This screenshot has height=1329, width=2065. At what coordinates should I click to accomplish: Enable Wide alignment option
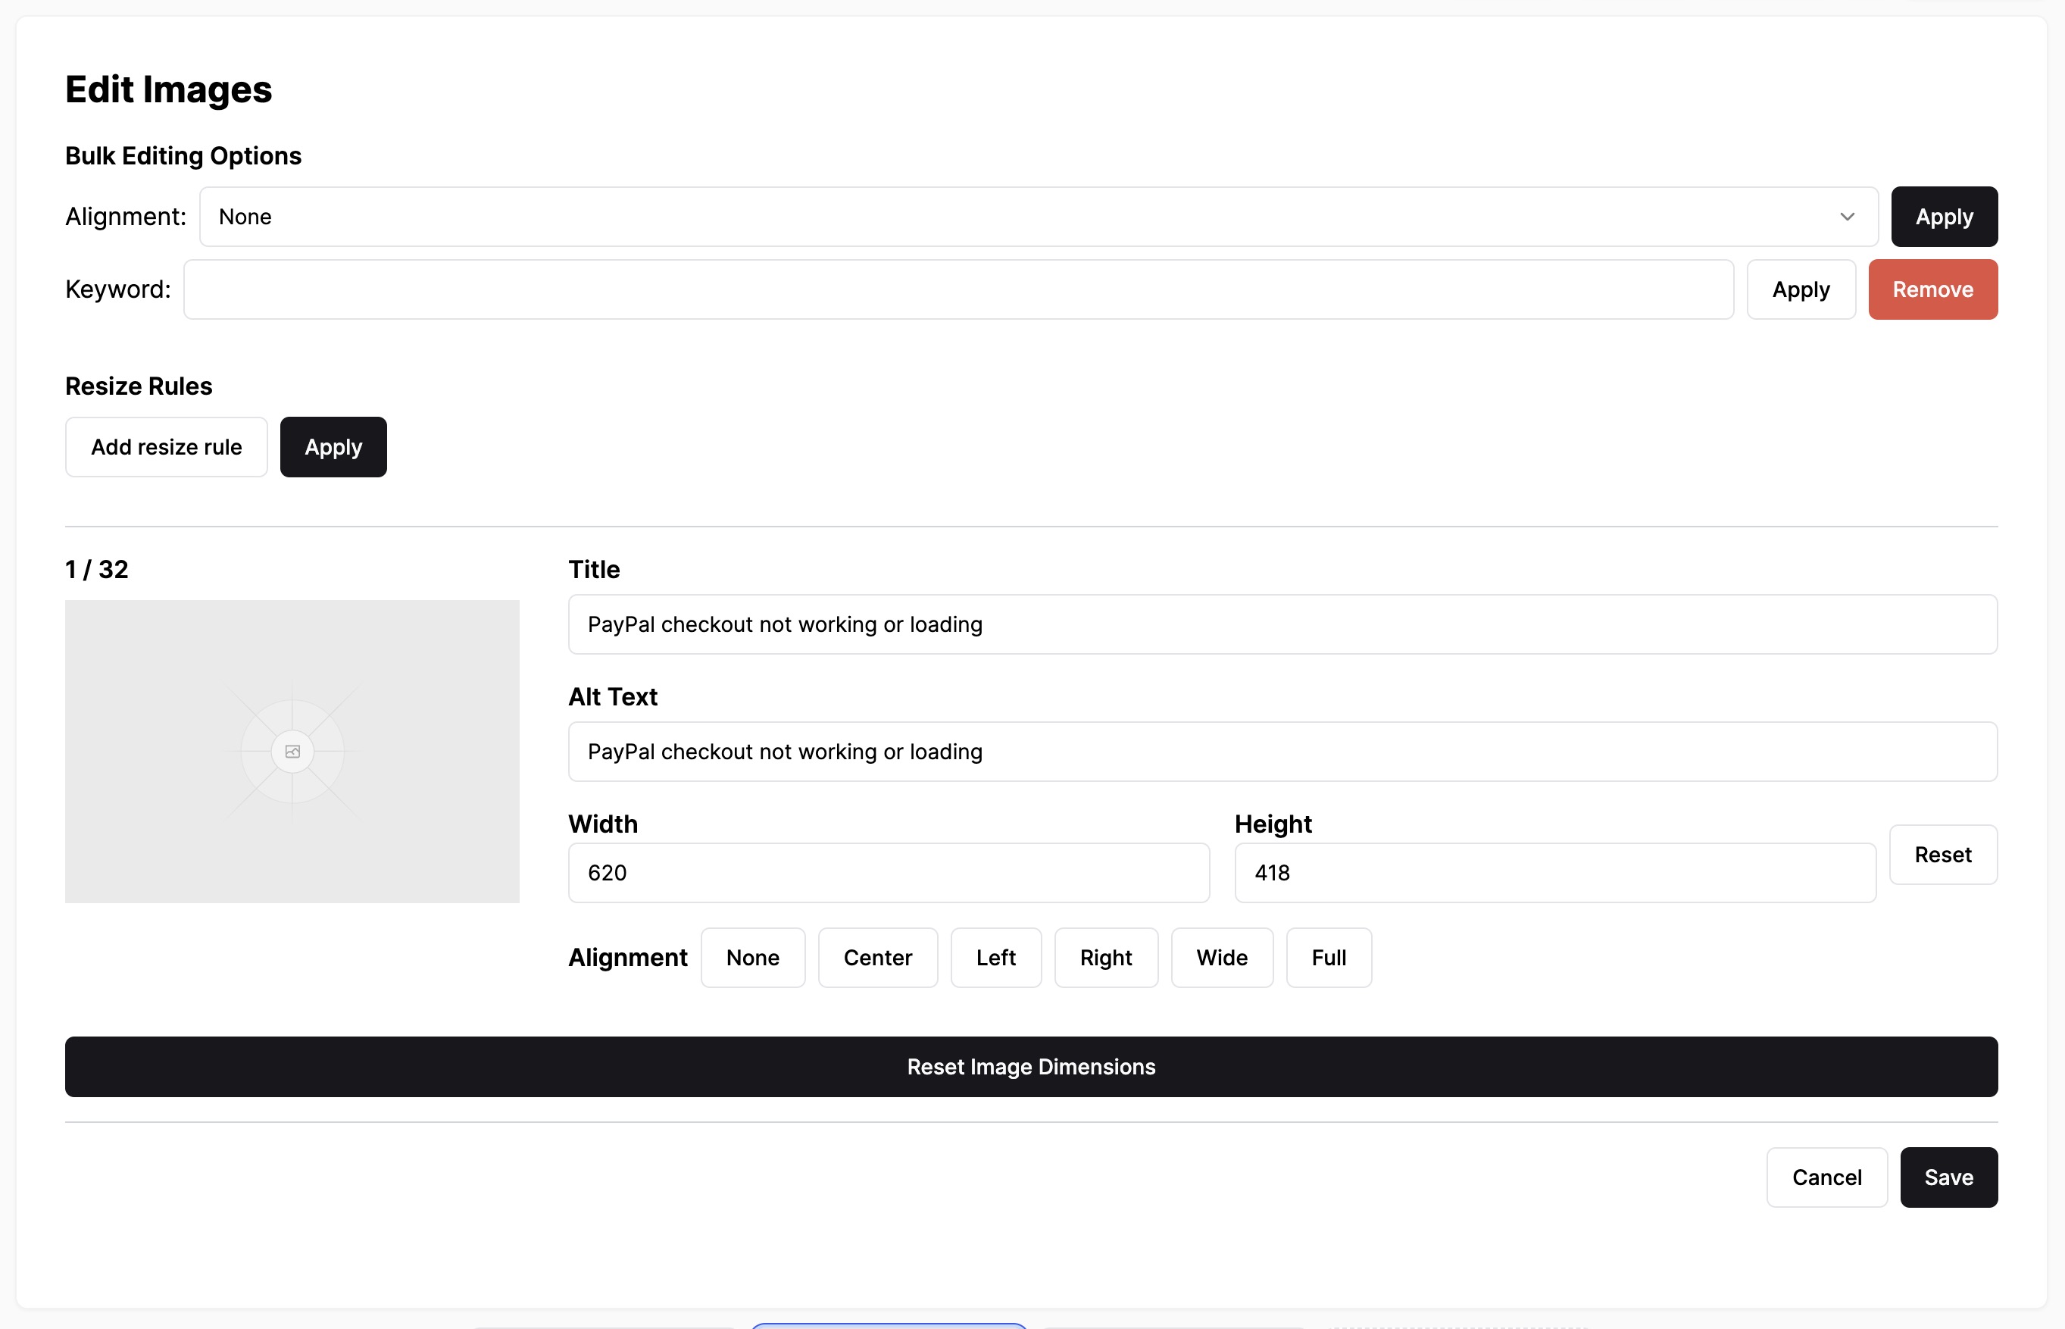point(1221,957)
